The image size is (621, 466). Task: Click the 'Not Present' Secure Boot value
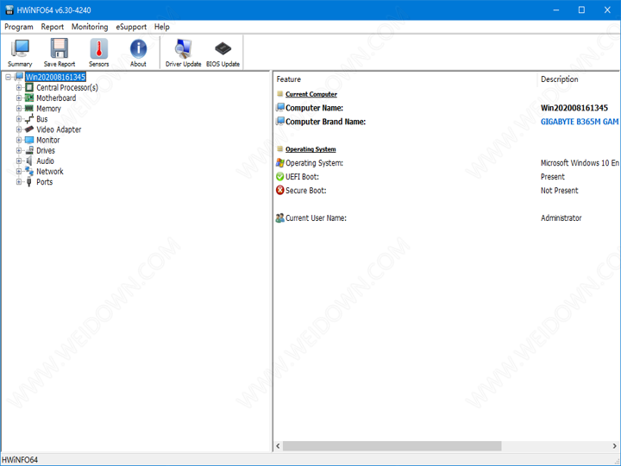559,191
